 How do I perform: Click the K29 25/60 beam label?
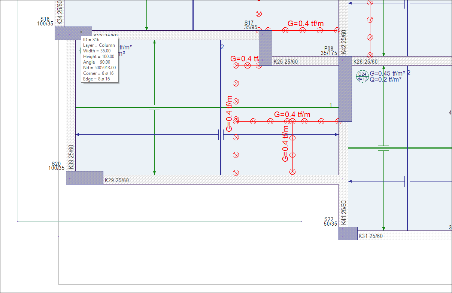pos(116,180)
